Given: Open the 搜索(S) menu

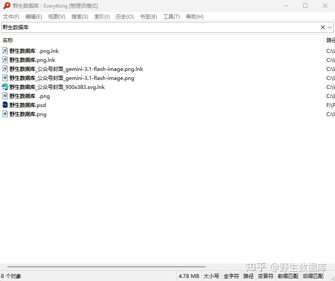Looking at the screenshot, I should point(80,17).
